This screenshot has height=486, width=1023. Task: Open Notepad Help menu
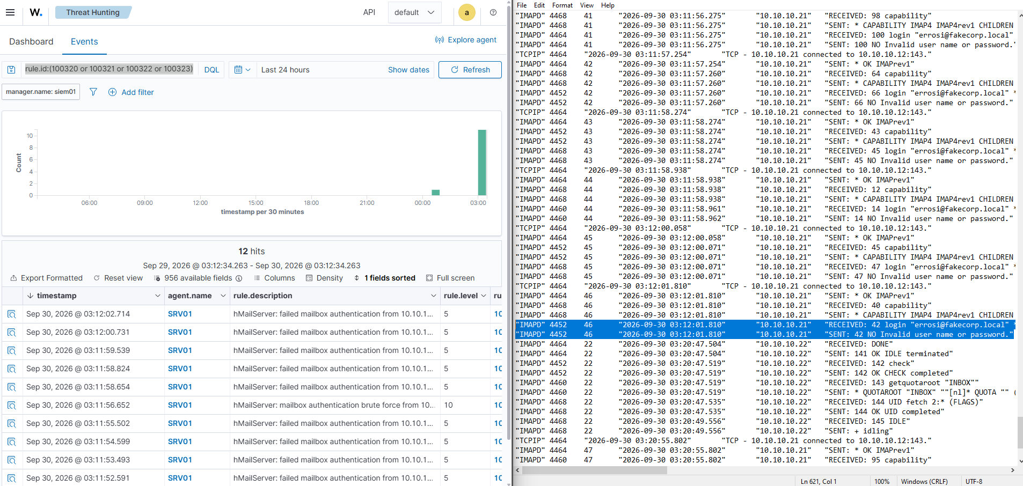tap(608, 5)
